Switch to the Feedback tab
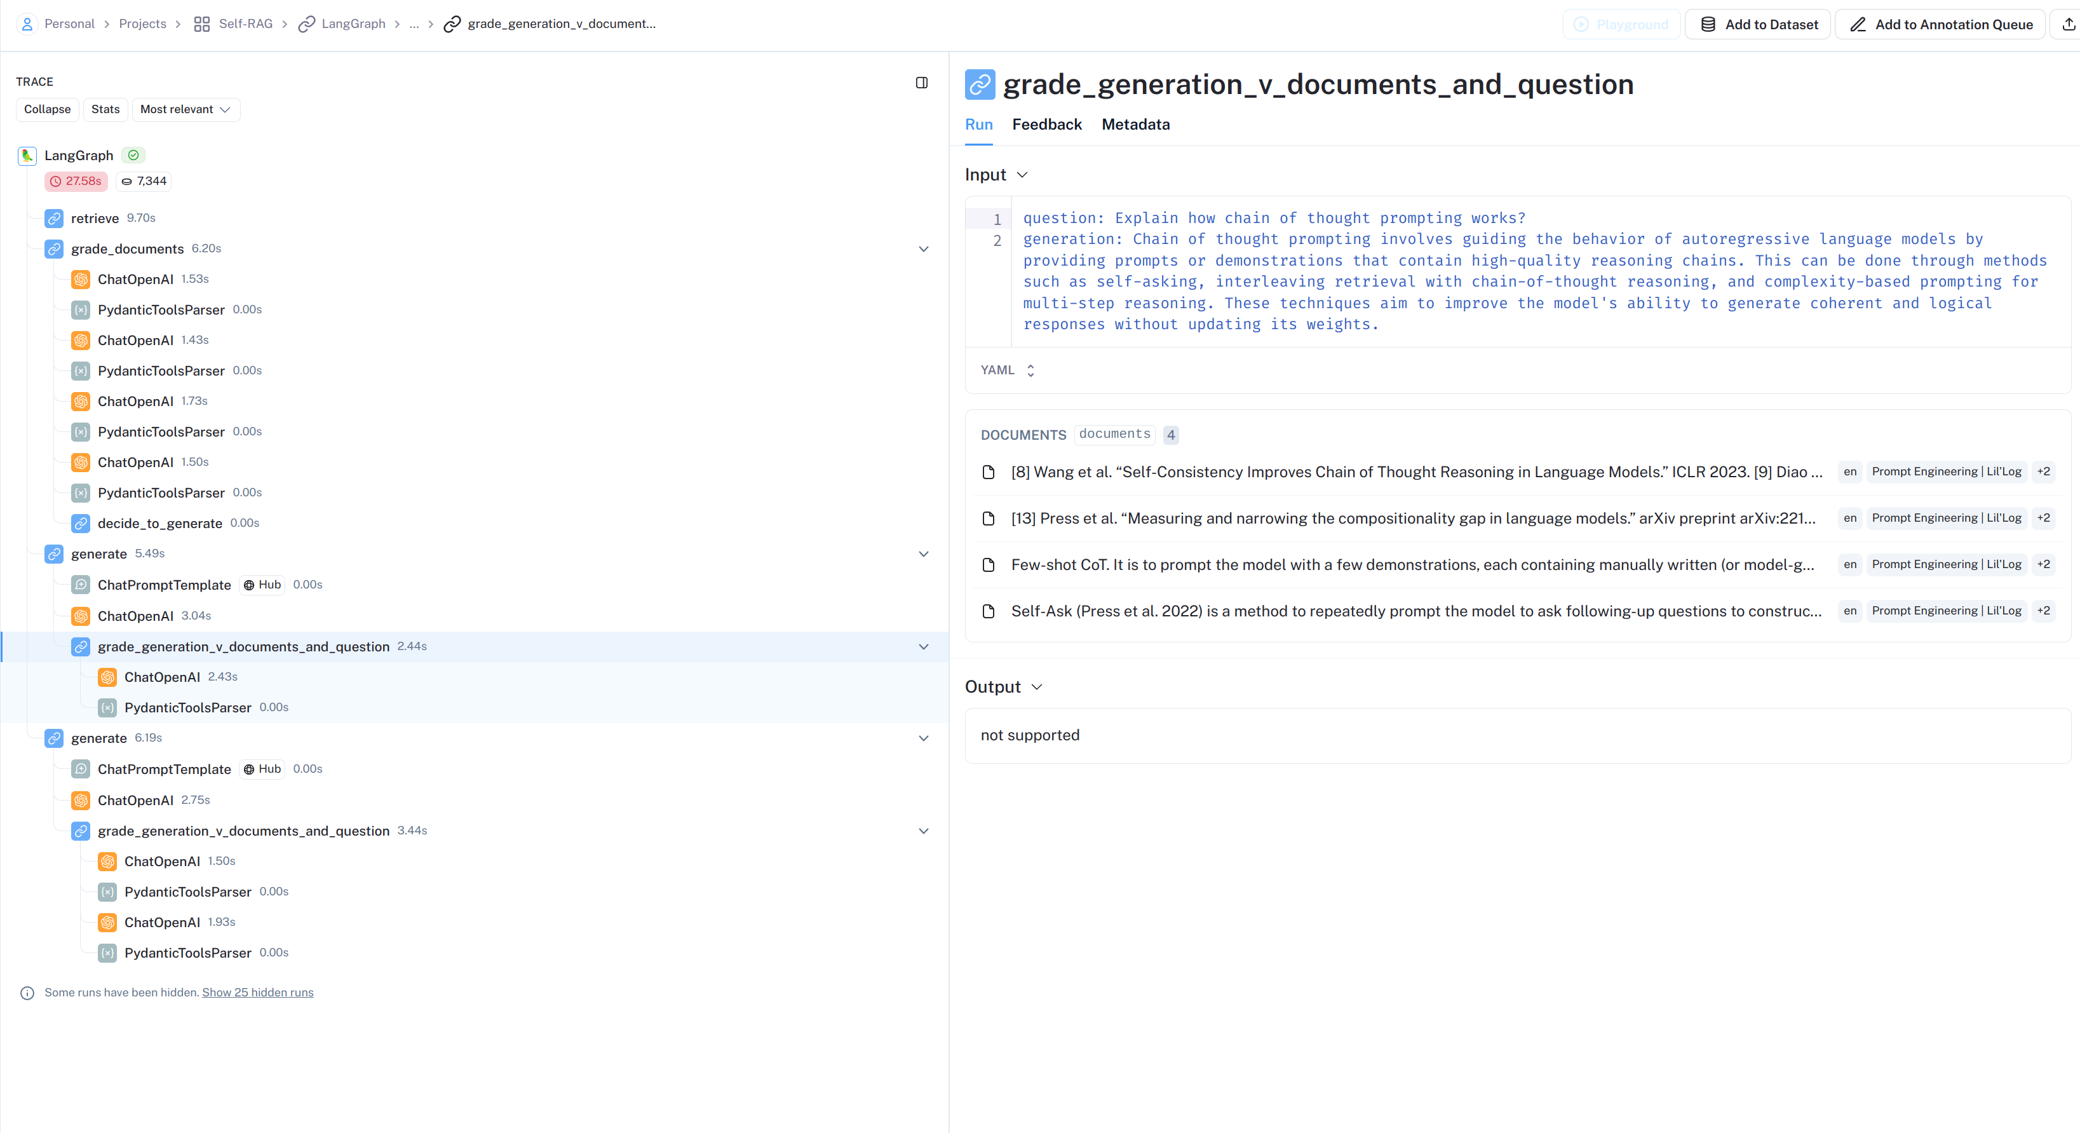Image resolution: width=2080 pixels, height=1133 pixels. pos(1046,125)
